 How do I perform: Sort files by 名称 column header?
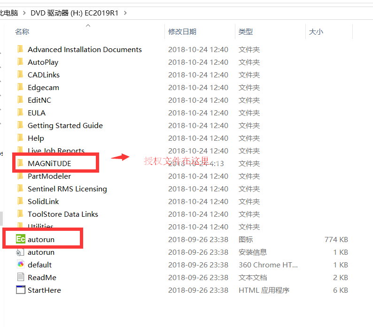pyautogui.click(x=22, y=31)
